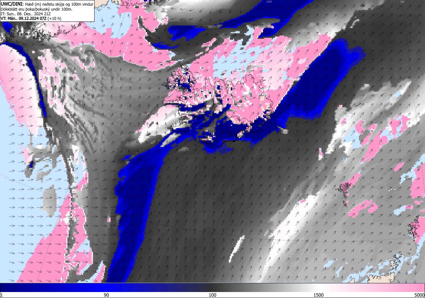
Task: Click the 'Dökkblátt eru þoka/þokuský undir 100m.' line
Action: tap(37, 9)
